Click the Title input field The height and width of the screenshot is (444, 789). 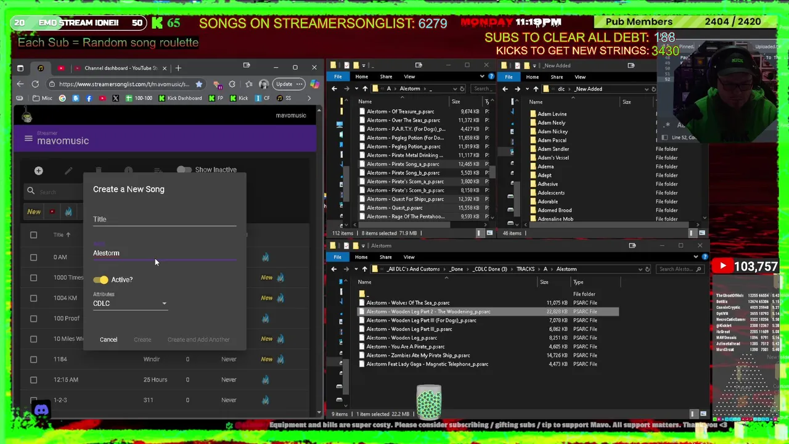click(x=165, y=219)
